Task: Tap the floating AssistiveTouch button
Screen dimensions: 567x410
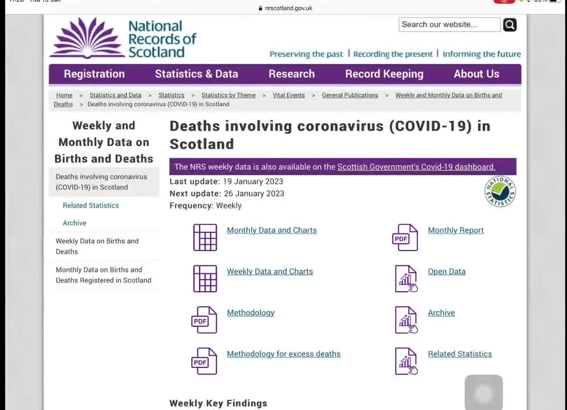Action: click(x=483, y=392)
